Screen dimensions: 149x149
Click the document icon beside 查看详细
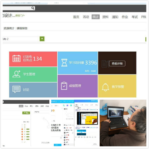click(x=105, y=64)
